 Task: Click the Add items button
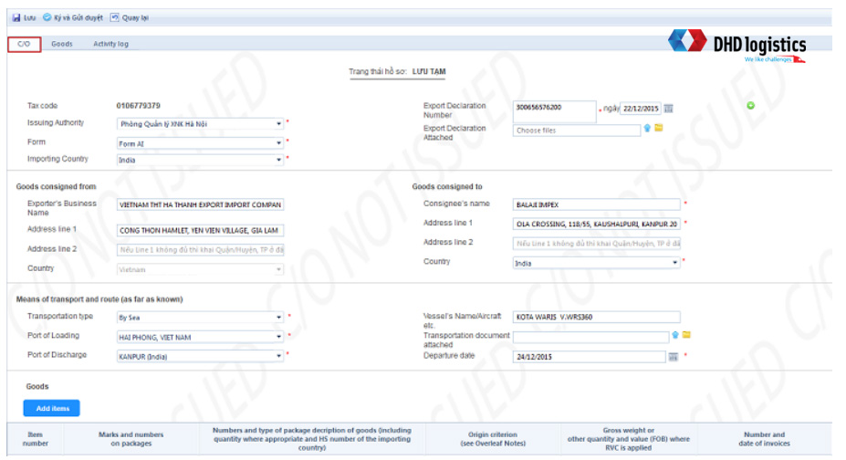[x=52, y=408]
